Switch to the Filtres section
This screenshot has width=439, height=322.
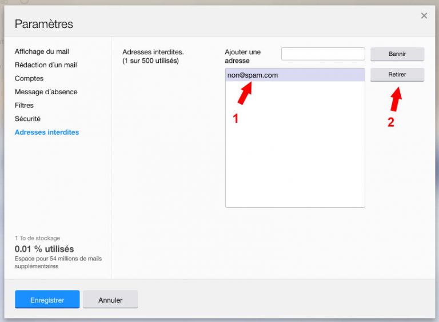point(24,106)
